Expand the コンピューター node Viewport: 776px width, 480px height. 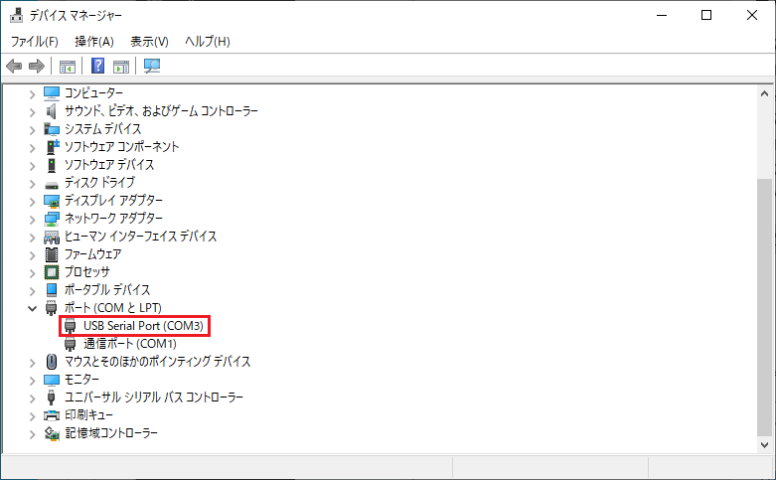pyautogui.click(x=32, y=93)
